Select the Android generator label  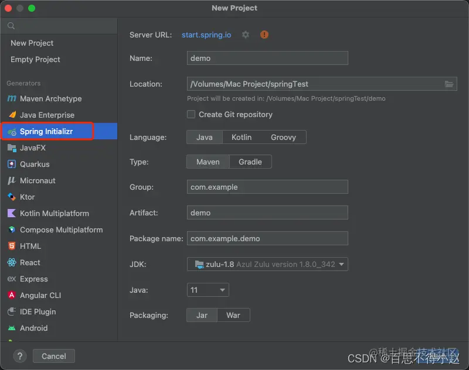point(34,328)
